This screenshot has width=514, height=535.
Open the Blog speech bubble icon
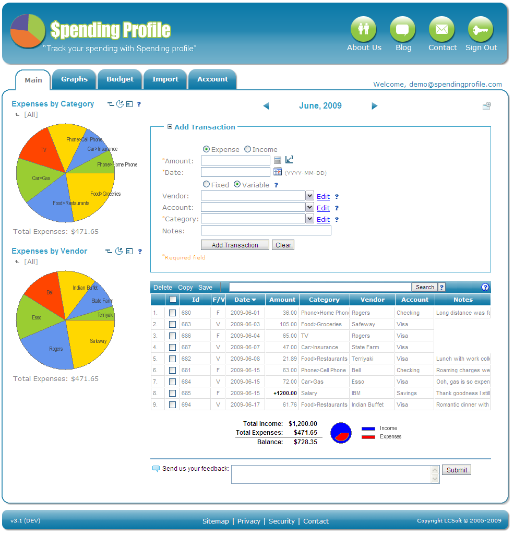[403, 29]
